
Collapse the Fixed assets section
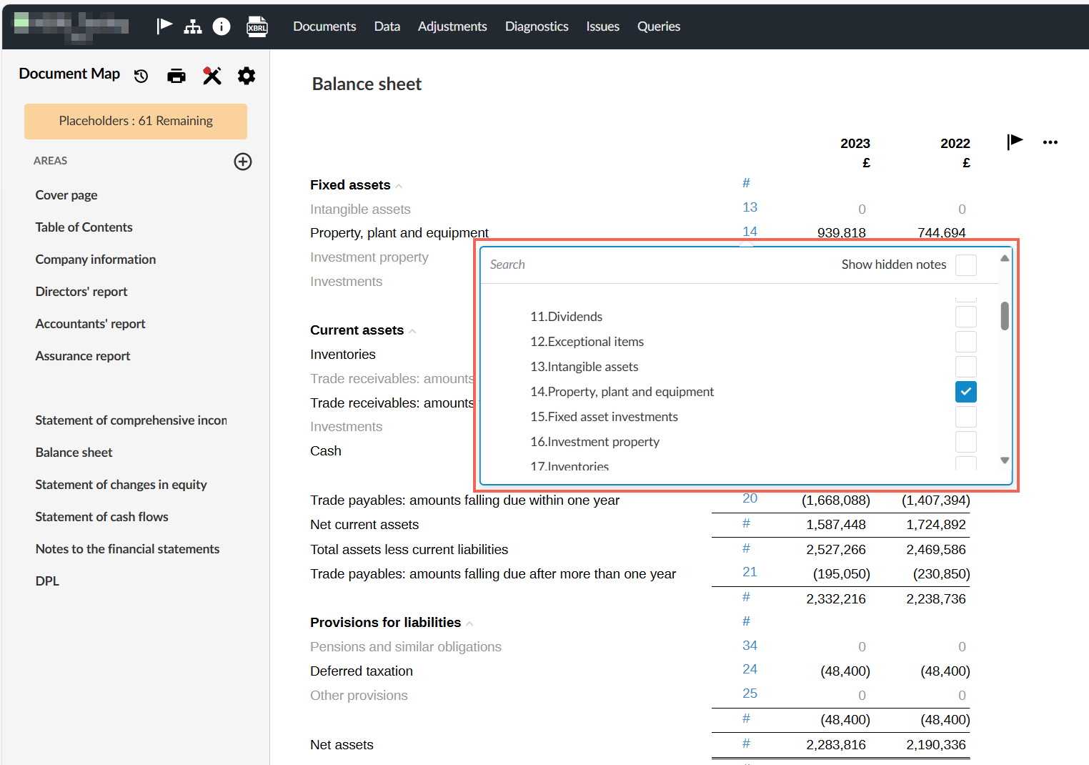[x=399, y=187]
